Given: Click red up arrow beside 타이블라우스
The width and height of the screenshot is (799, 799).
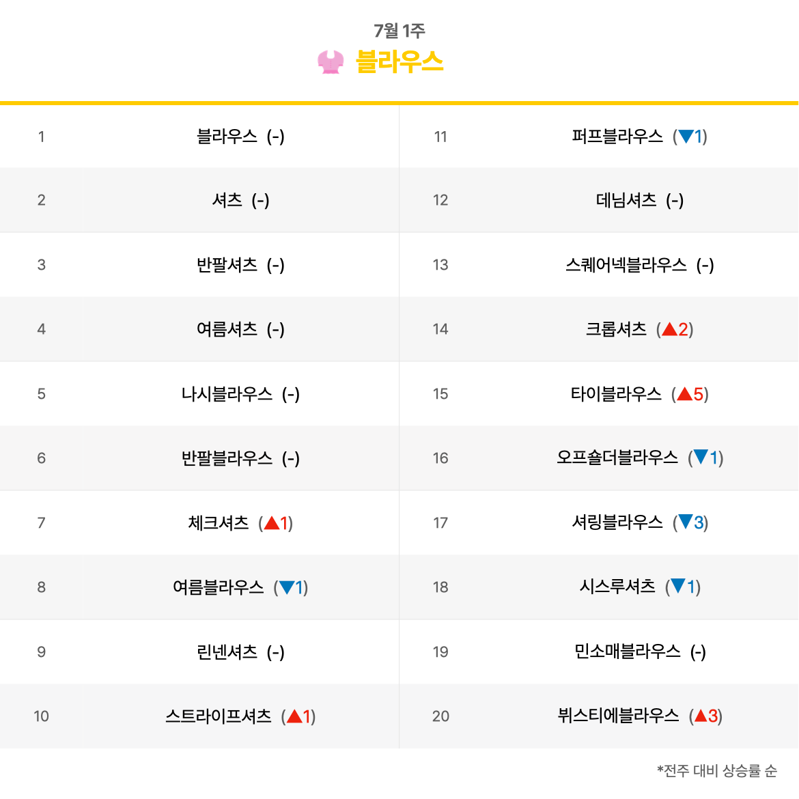Looking at the screenshot, I should pyautogui.click(x=685, y=394).
